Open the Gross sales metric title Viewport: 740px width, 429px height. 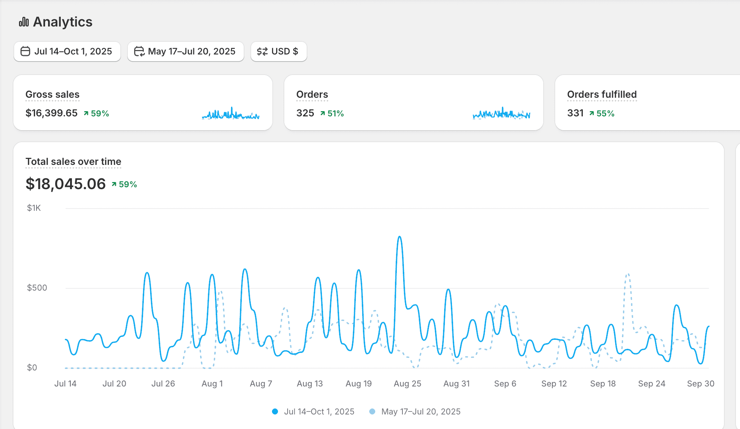point(53,94)
